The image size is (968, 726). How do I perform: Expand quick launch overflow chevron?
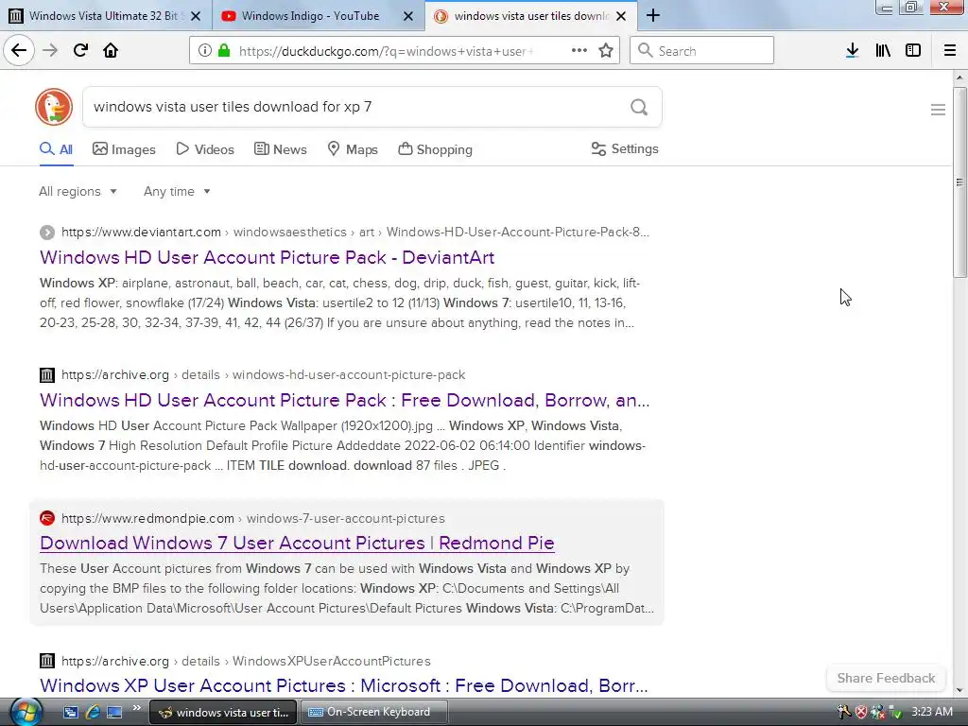click(x=136, y=707)
